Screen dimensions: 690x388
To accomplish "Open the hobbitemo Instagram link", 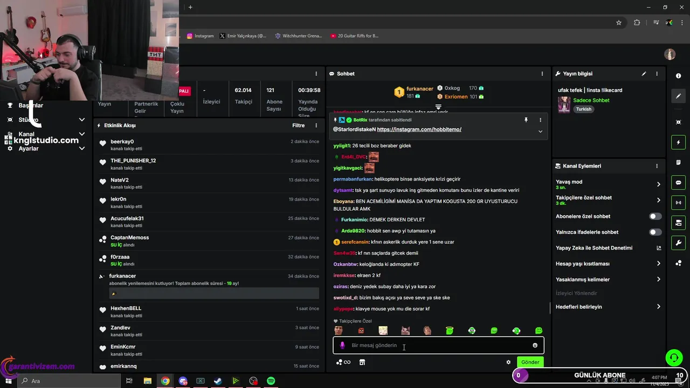I will [419, 129].
